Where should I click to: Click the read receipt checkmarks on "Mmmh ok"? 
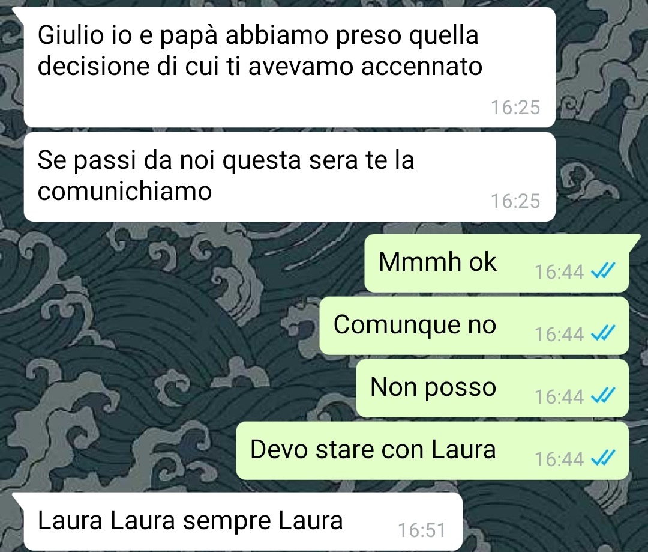[603, 271]
